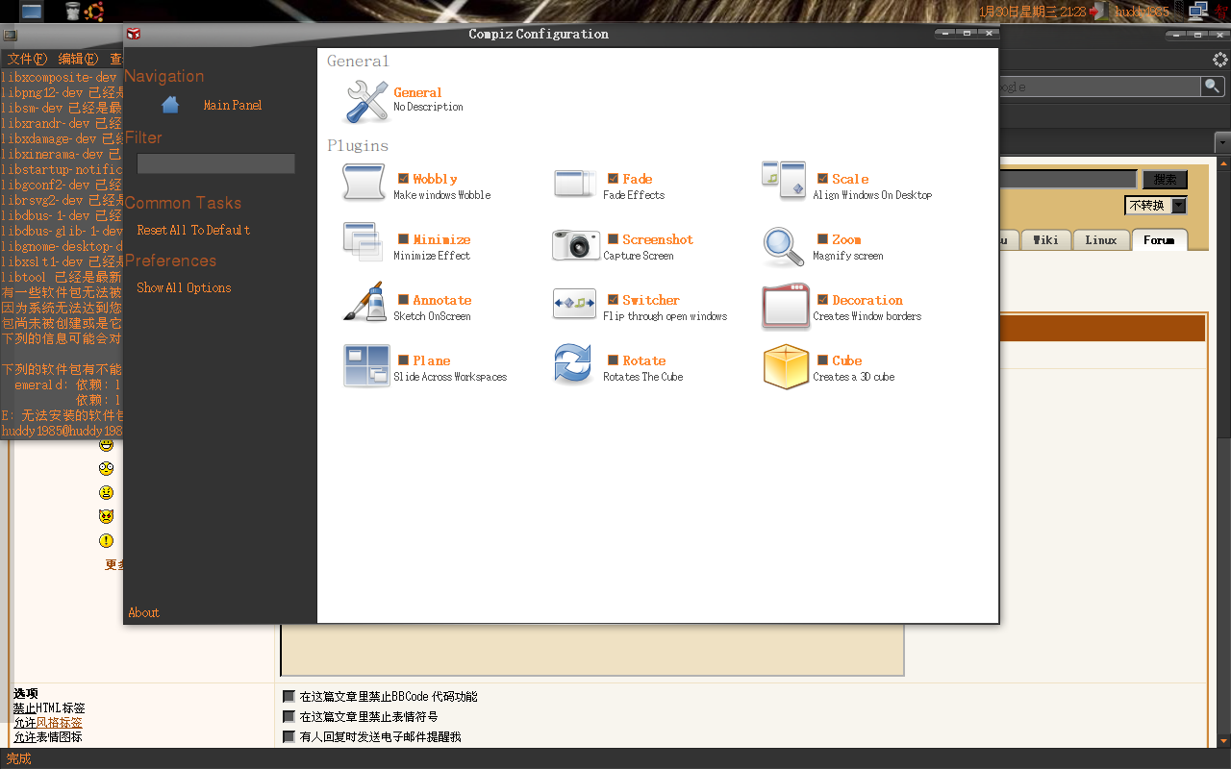Click browser scrollbar up arrow
The image size is (1231, 769).
click(1222, 163)
